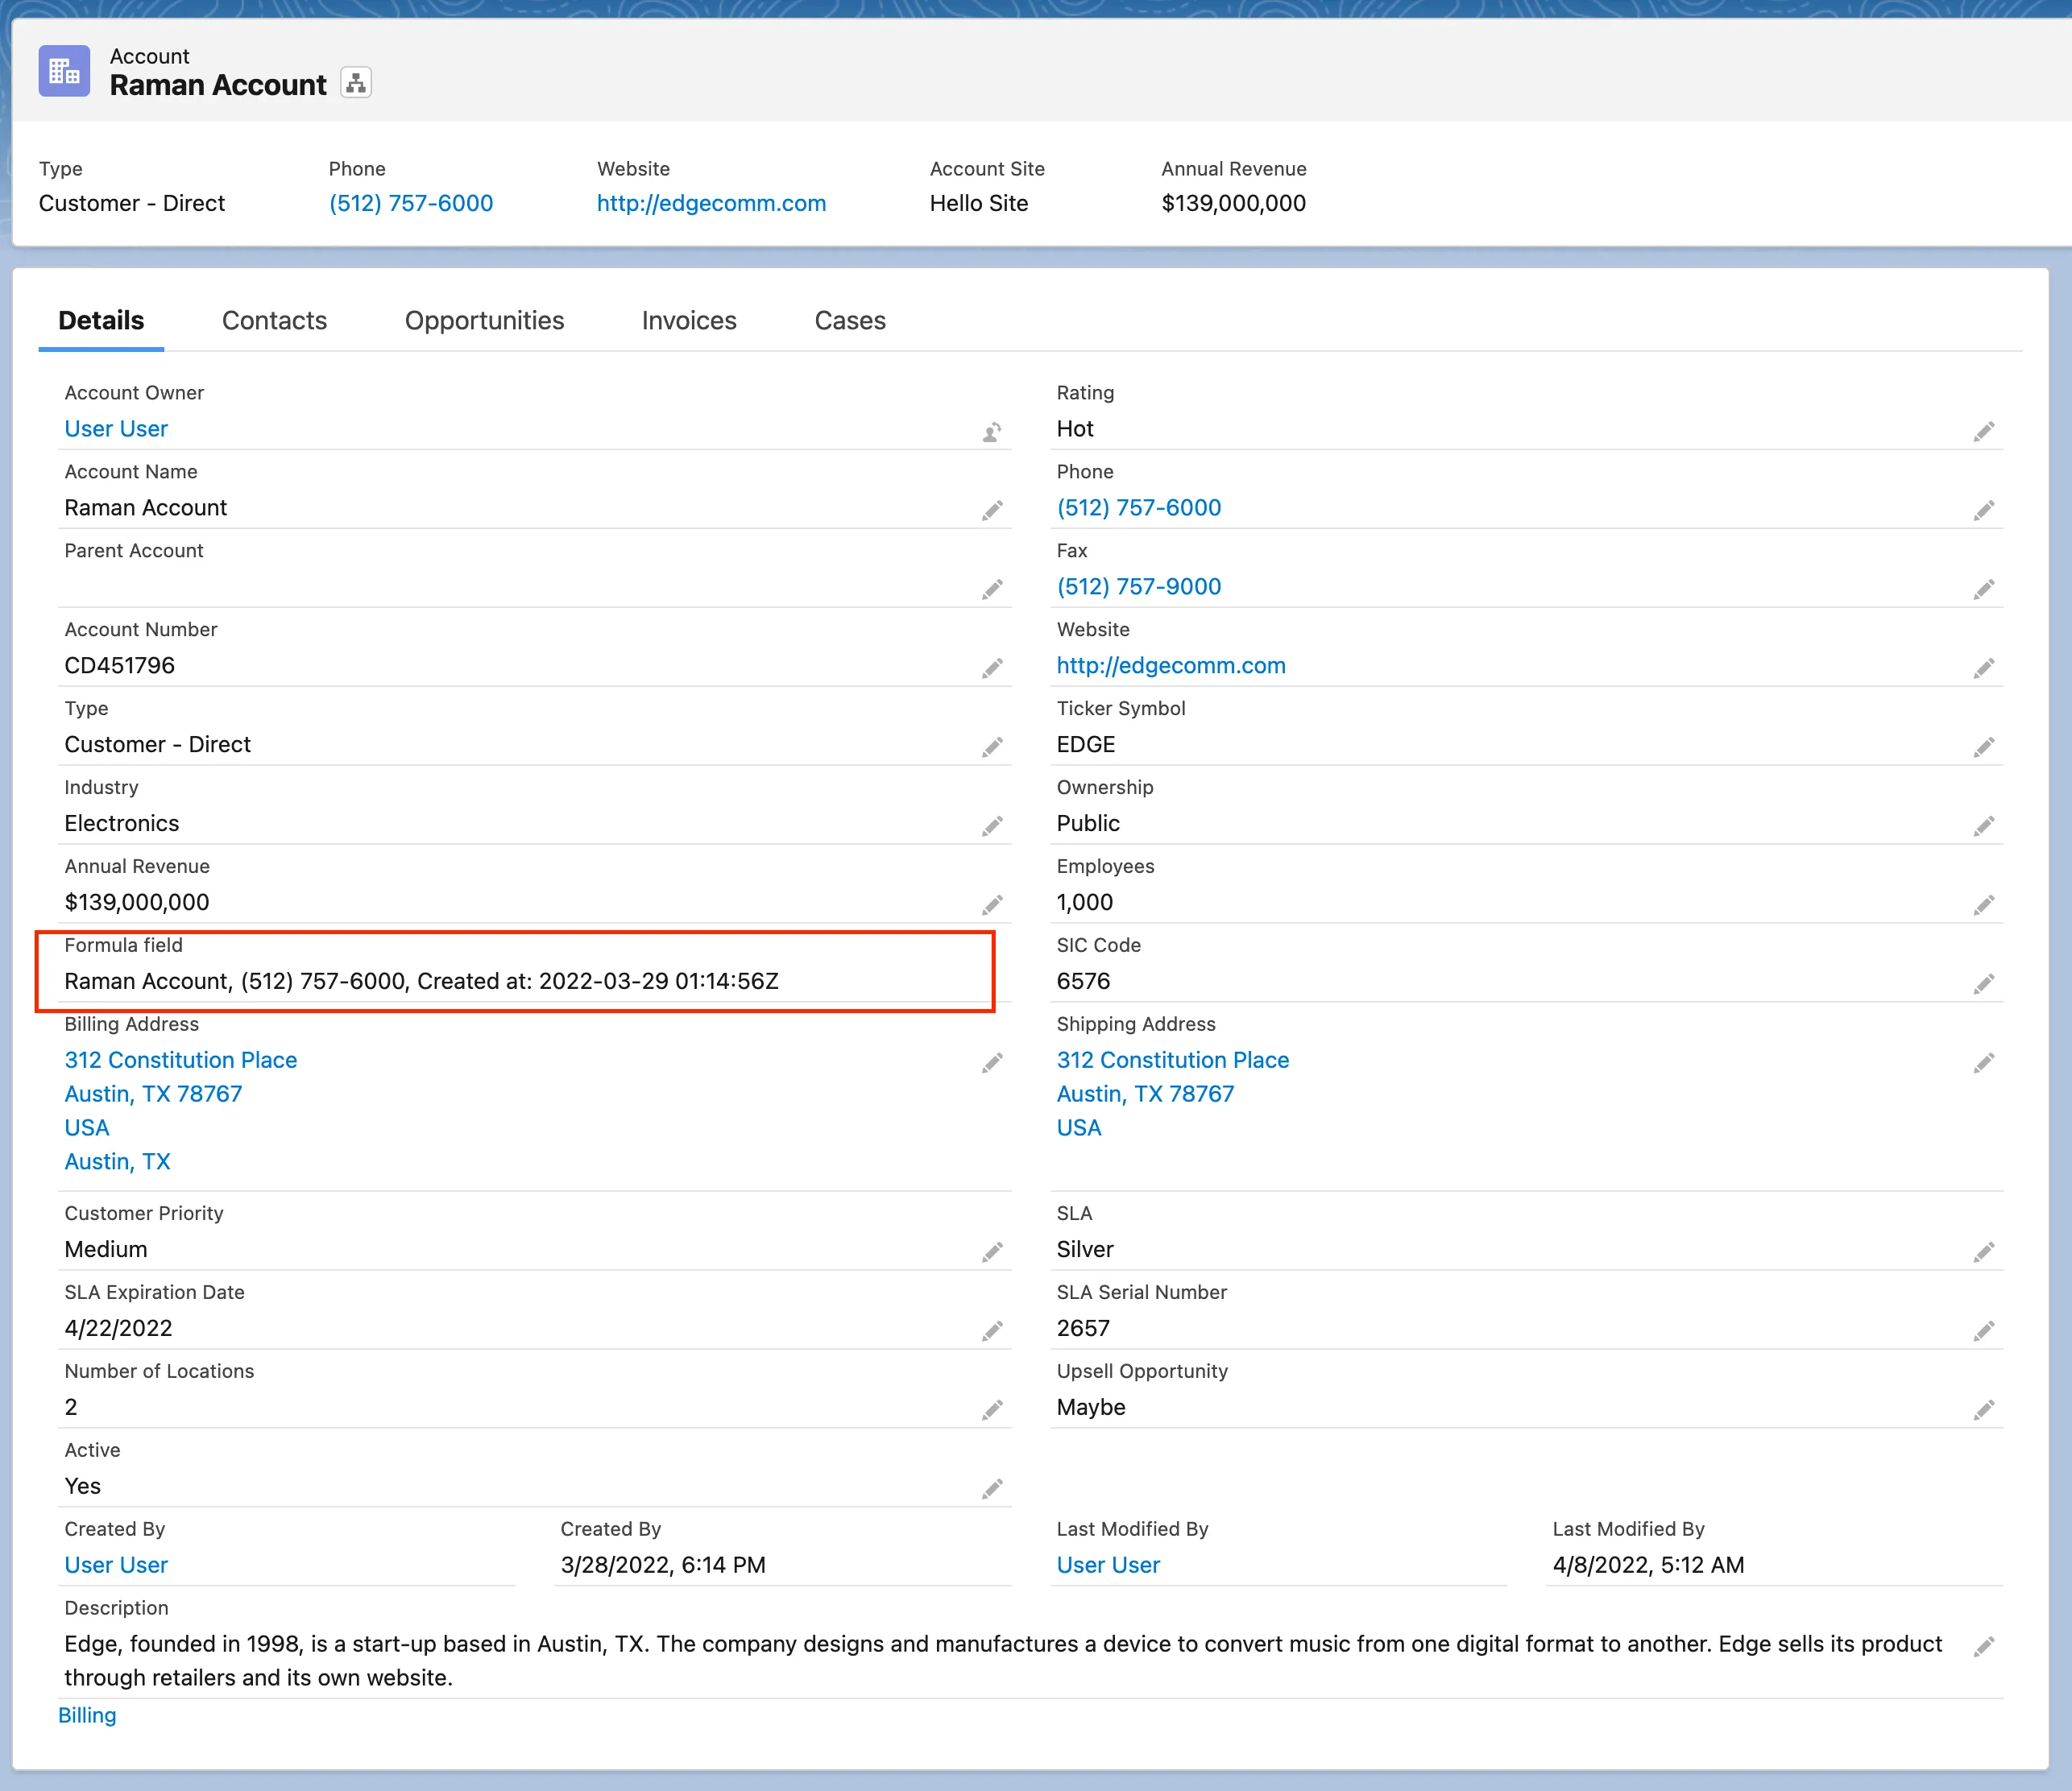The width and height of the screenshot is (2072, 1791).
Task: Open the User User account owner link
Action: (x=116, y=428)
